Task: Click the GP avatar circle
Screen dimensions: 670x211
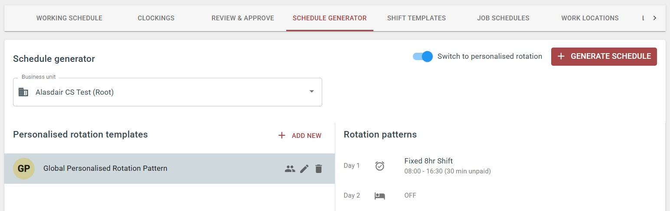Action: click(x=24, y=169)
